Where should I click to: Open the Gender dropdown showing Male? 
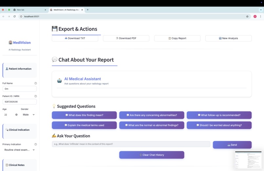pos(28,115)
